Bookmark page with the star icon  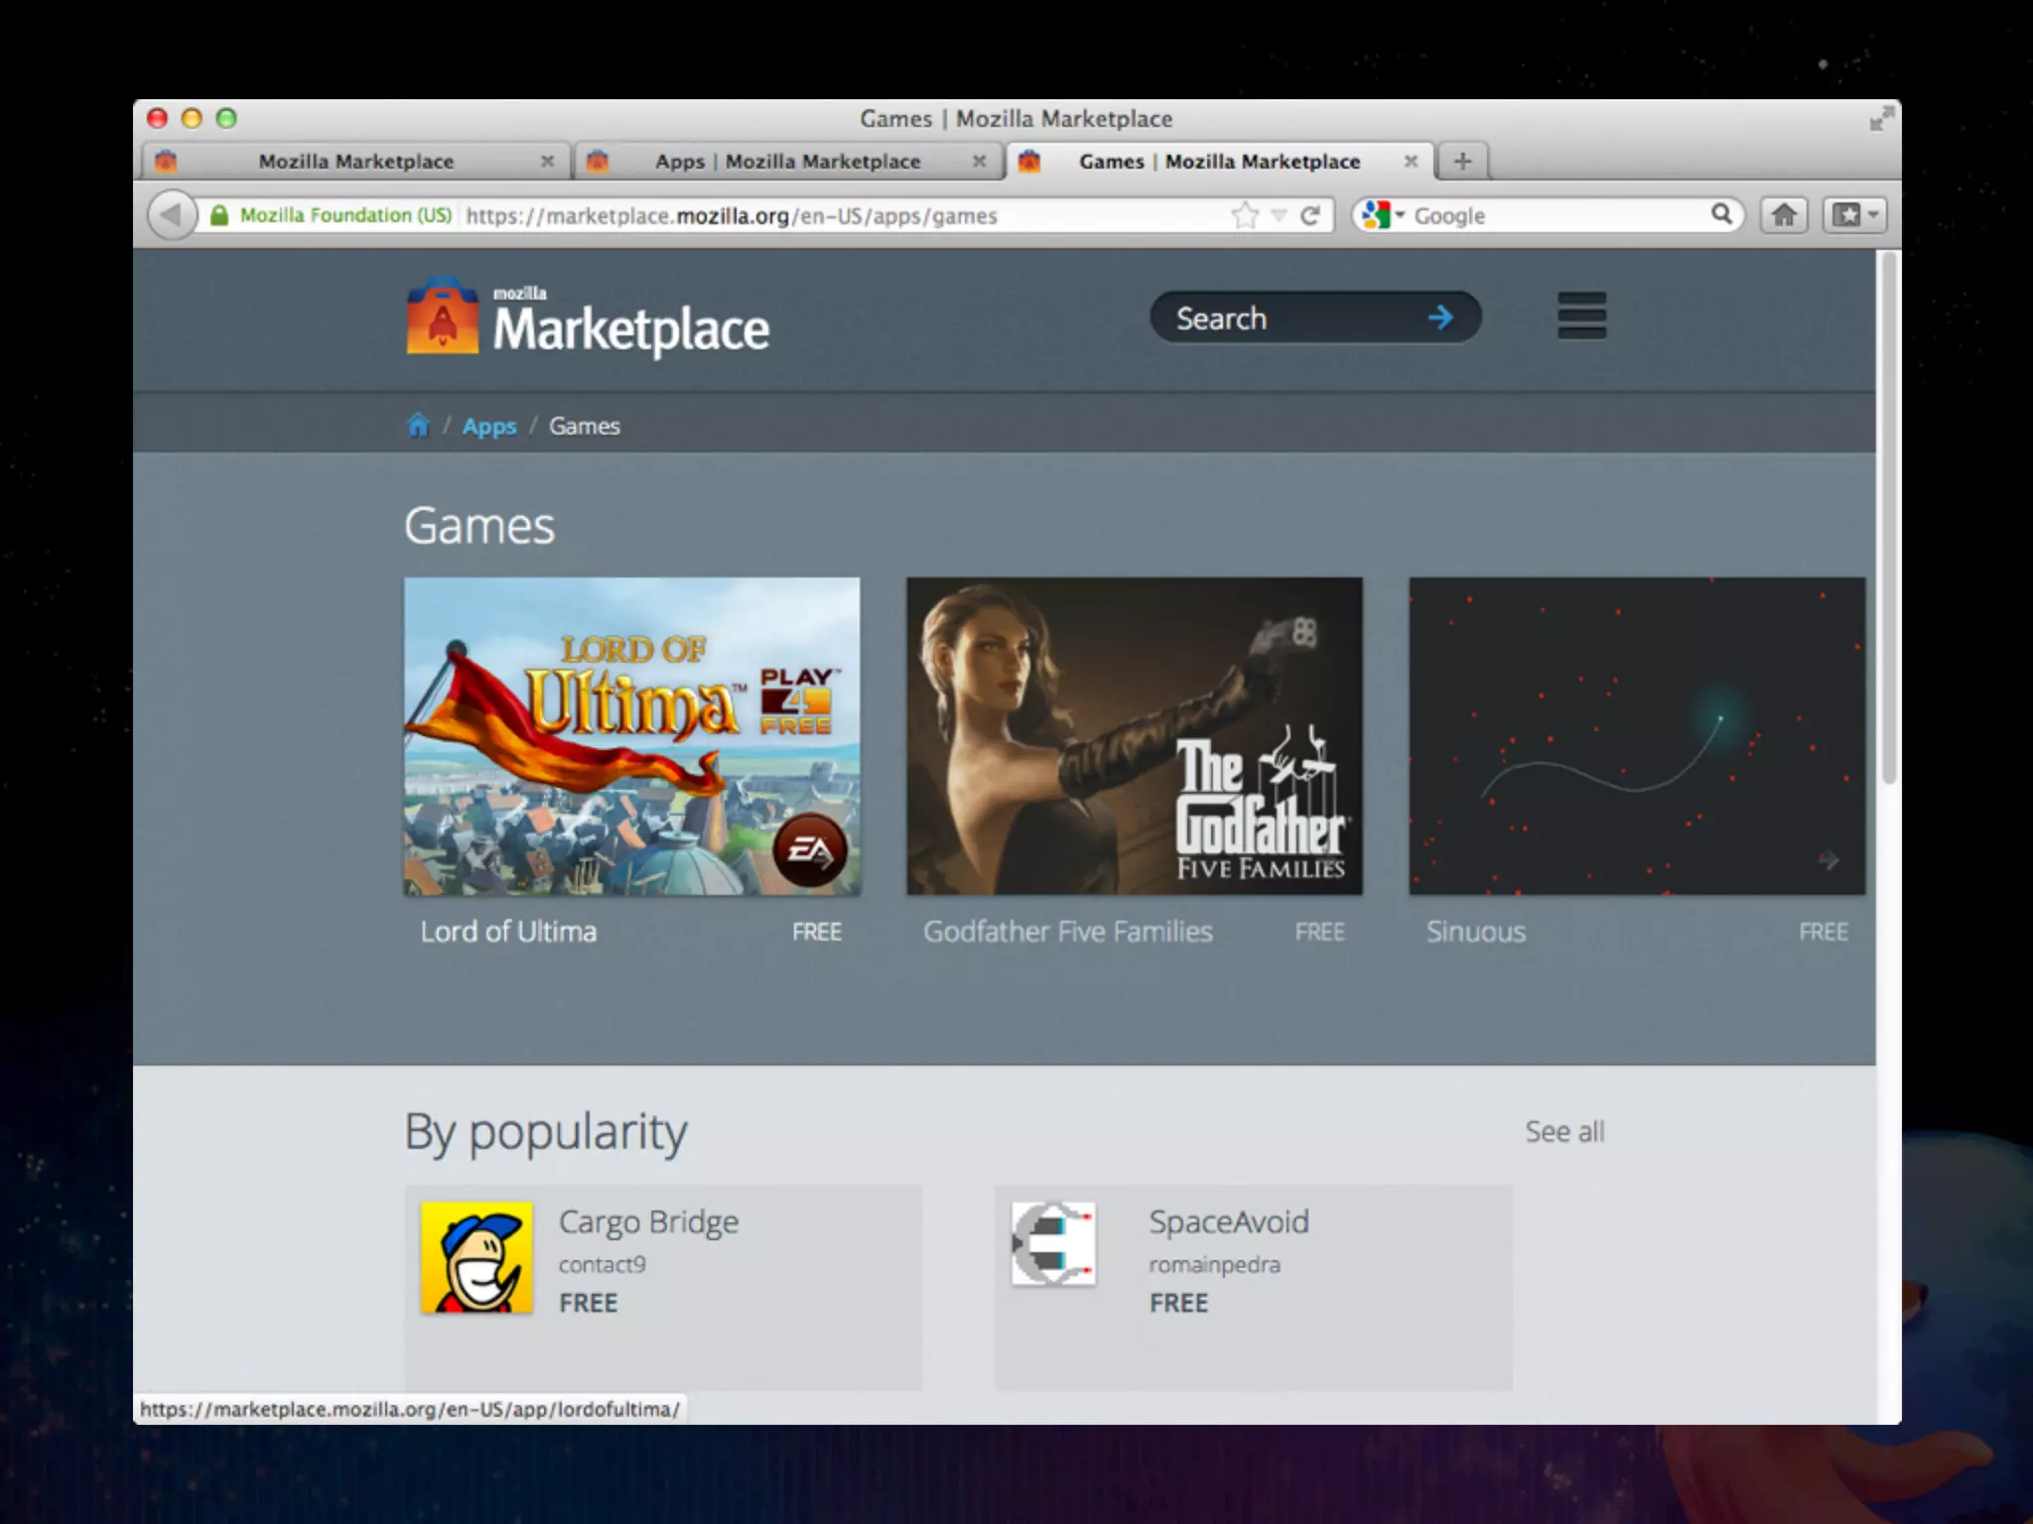coord(1244,215)
